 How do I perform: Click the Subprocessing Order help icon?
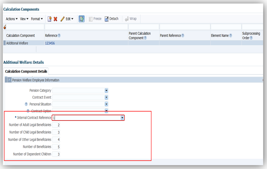click(251, 38)
